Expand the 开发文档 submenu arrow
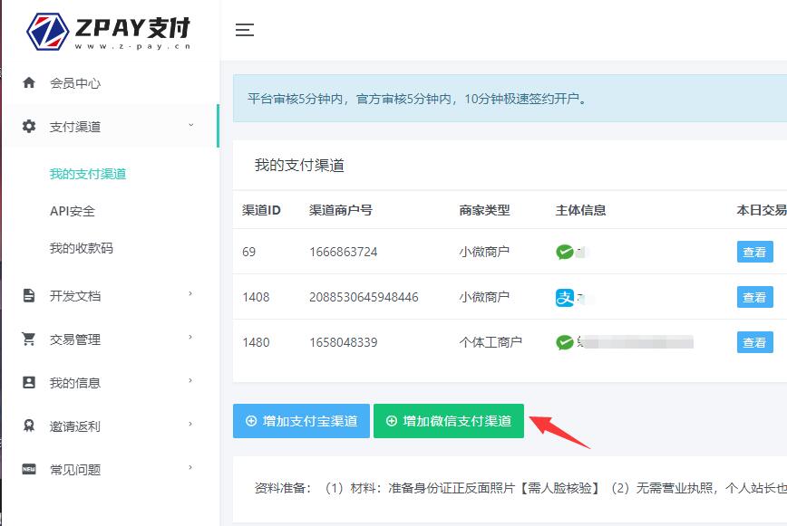 tap(190, 294)
